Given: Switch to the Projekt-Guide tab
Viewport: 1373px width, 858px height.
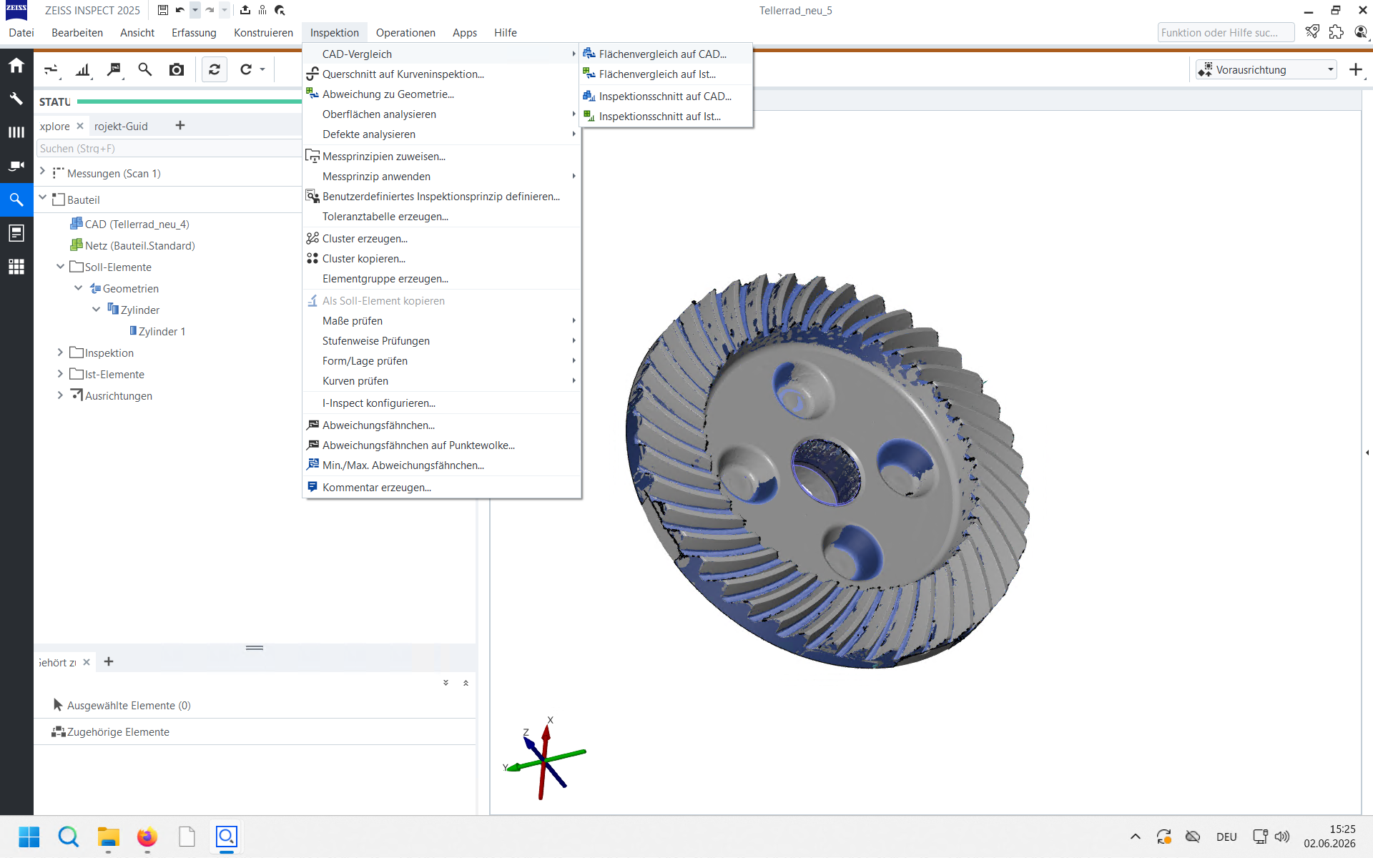Looking at the screenshot, I should 121,127.
